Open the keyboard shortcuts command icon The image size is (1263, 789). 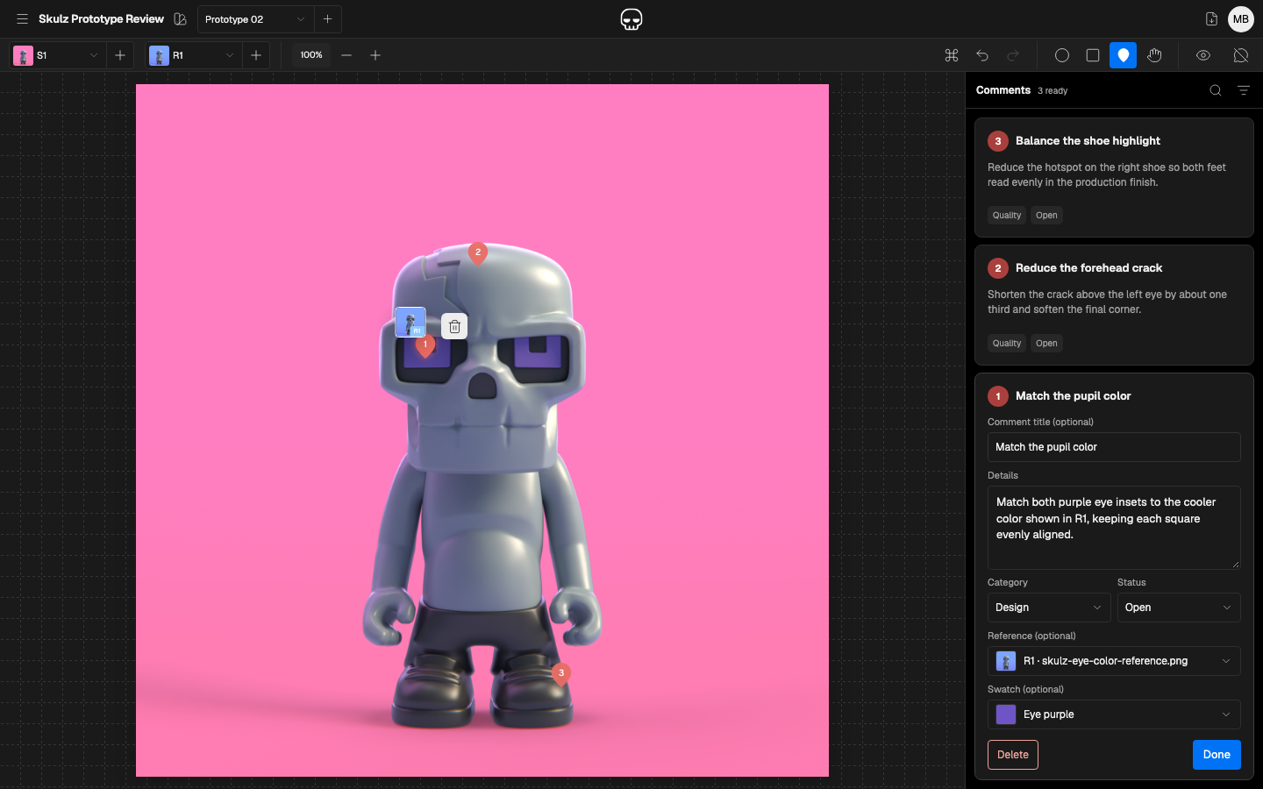pos(952,55)
